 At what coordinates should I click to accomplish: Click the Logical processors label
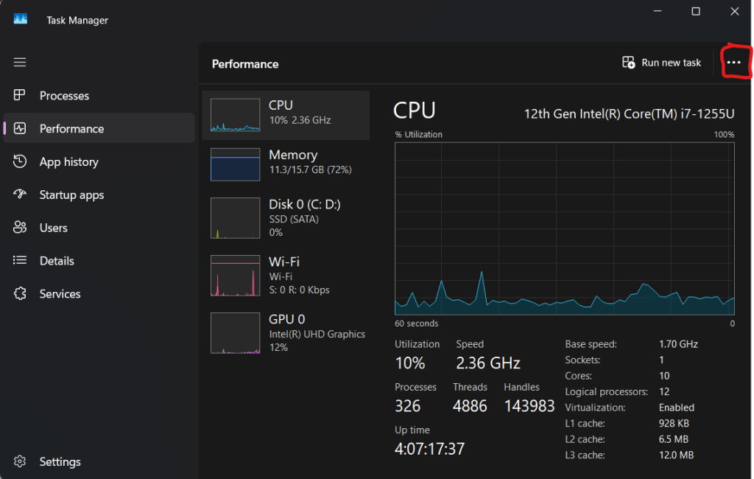607,392
